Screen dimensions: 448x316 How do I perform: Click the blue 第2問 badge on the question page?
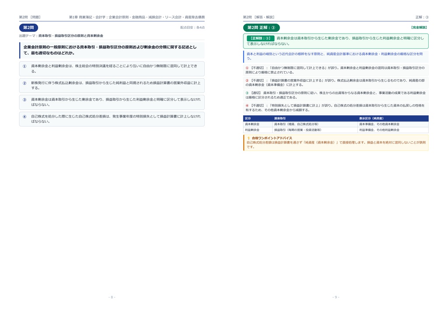tap(28, 27)
